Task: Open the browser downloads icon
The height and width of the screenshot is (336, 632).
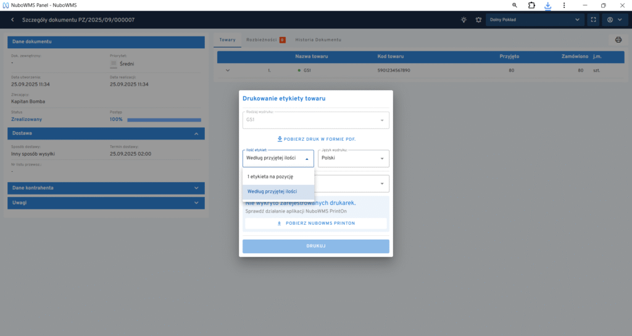Action: click(547, 5)
